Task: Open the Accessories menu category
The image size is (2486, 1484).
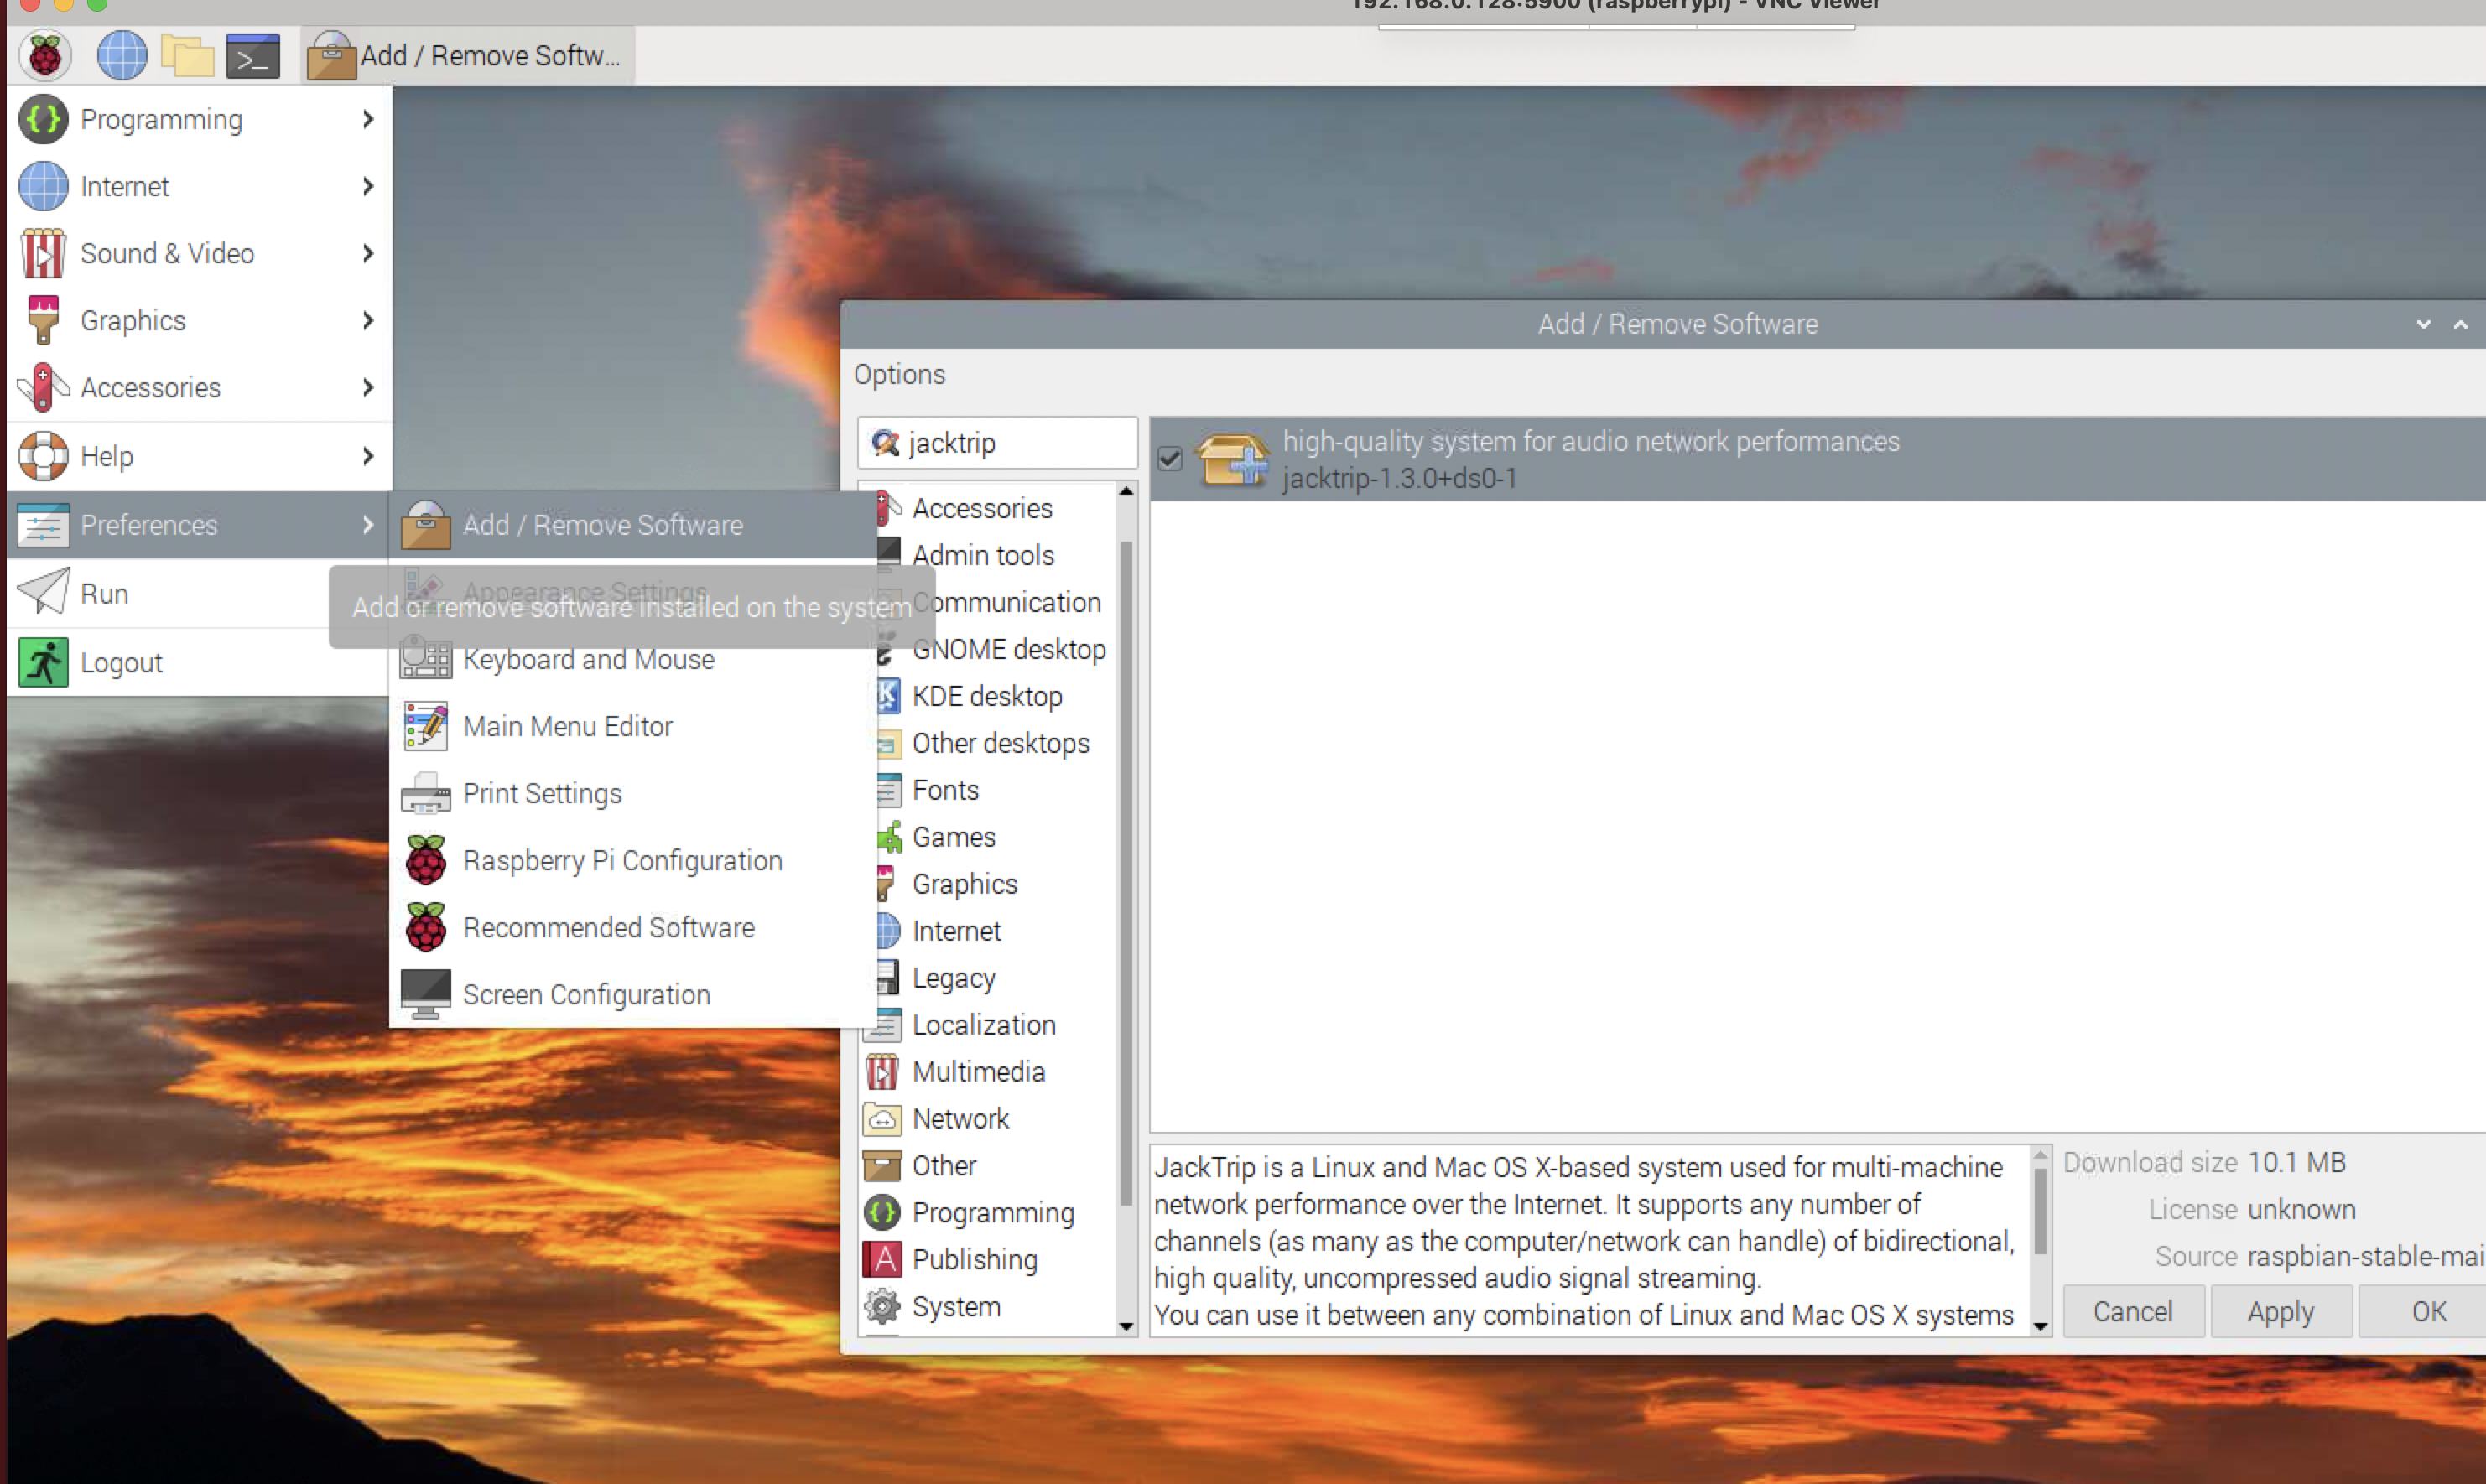Action: point(199,387)
